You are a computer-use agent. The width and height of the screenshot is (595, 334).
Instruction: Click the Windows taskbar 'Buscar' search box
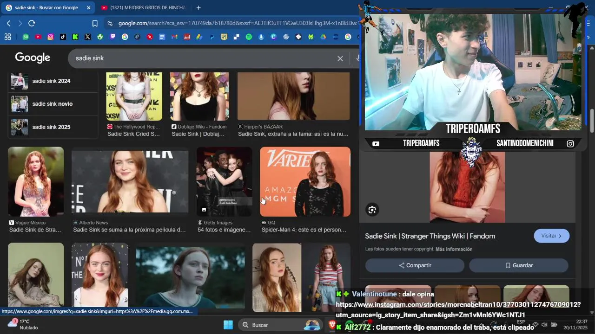(280, 325)
